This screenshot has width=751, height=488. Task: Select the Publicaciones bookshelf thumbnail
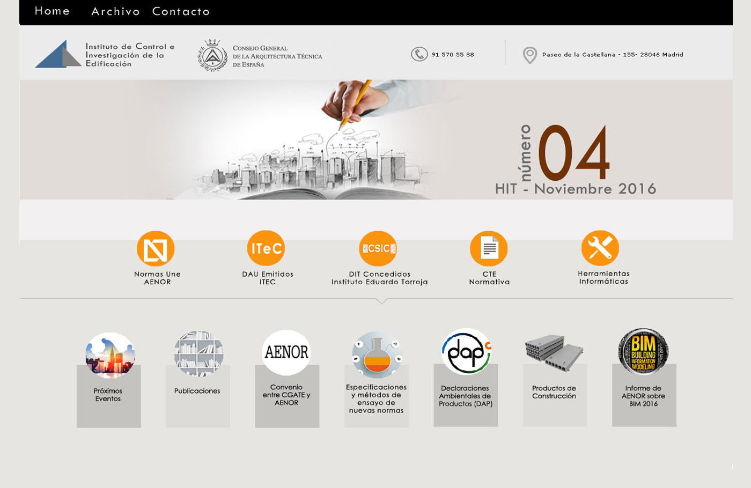tap(198, 354)
